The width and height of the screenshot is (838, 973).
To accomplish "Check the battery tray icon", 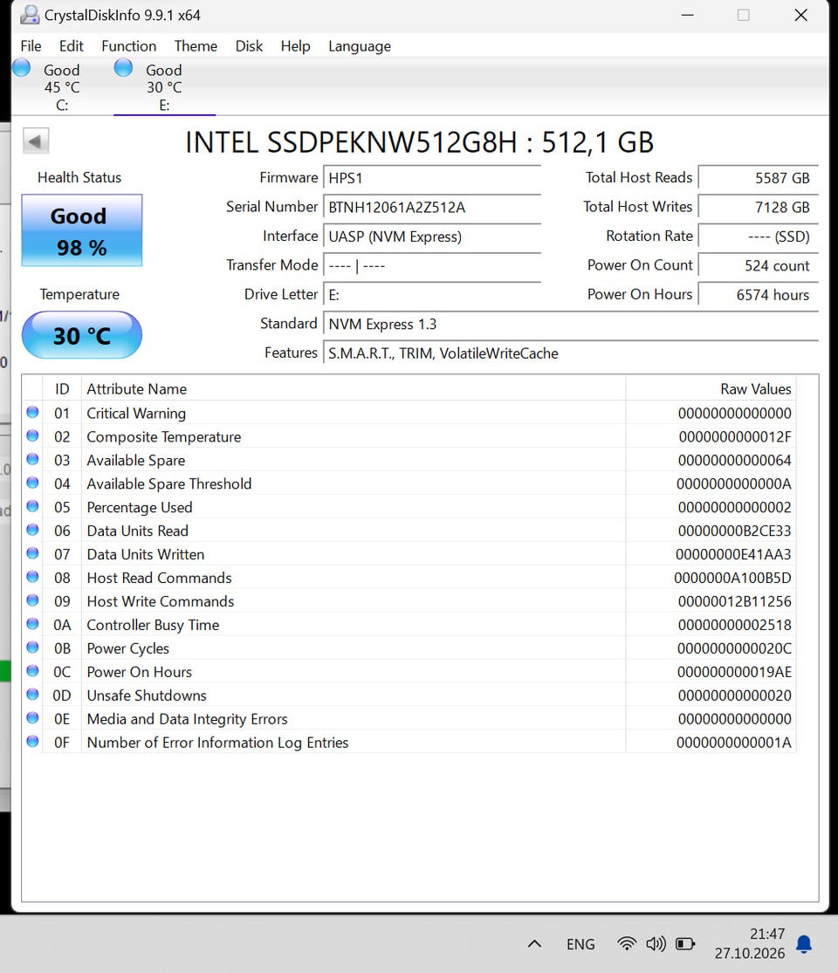I will pyautogui.click(x=685, y=944).
